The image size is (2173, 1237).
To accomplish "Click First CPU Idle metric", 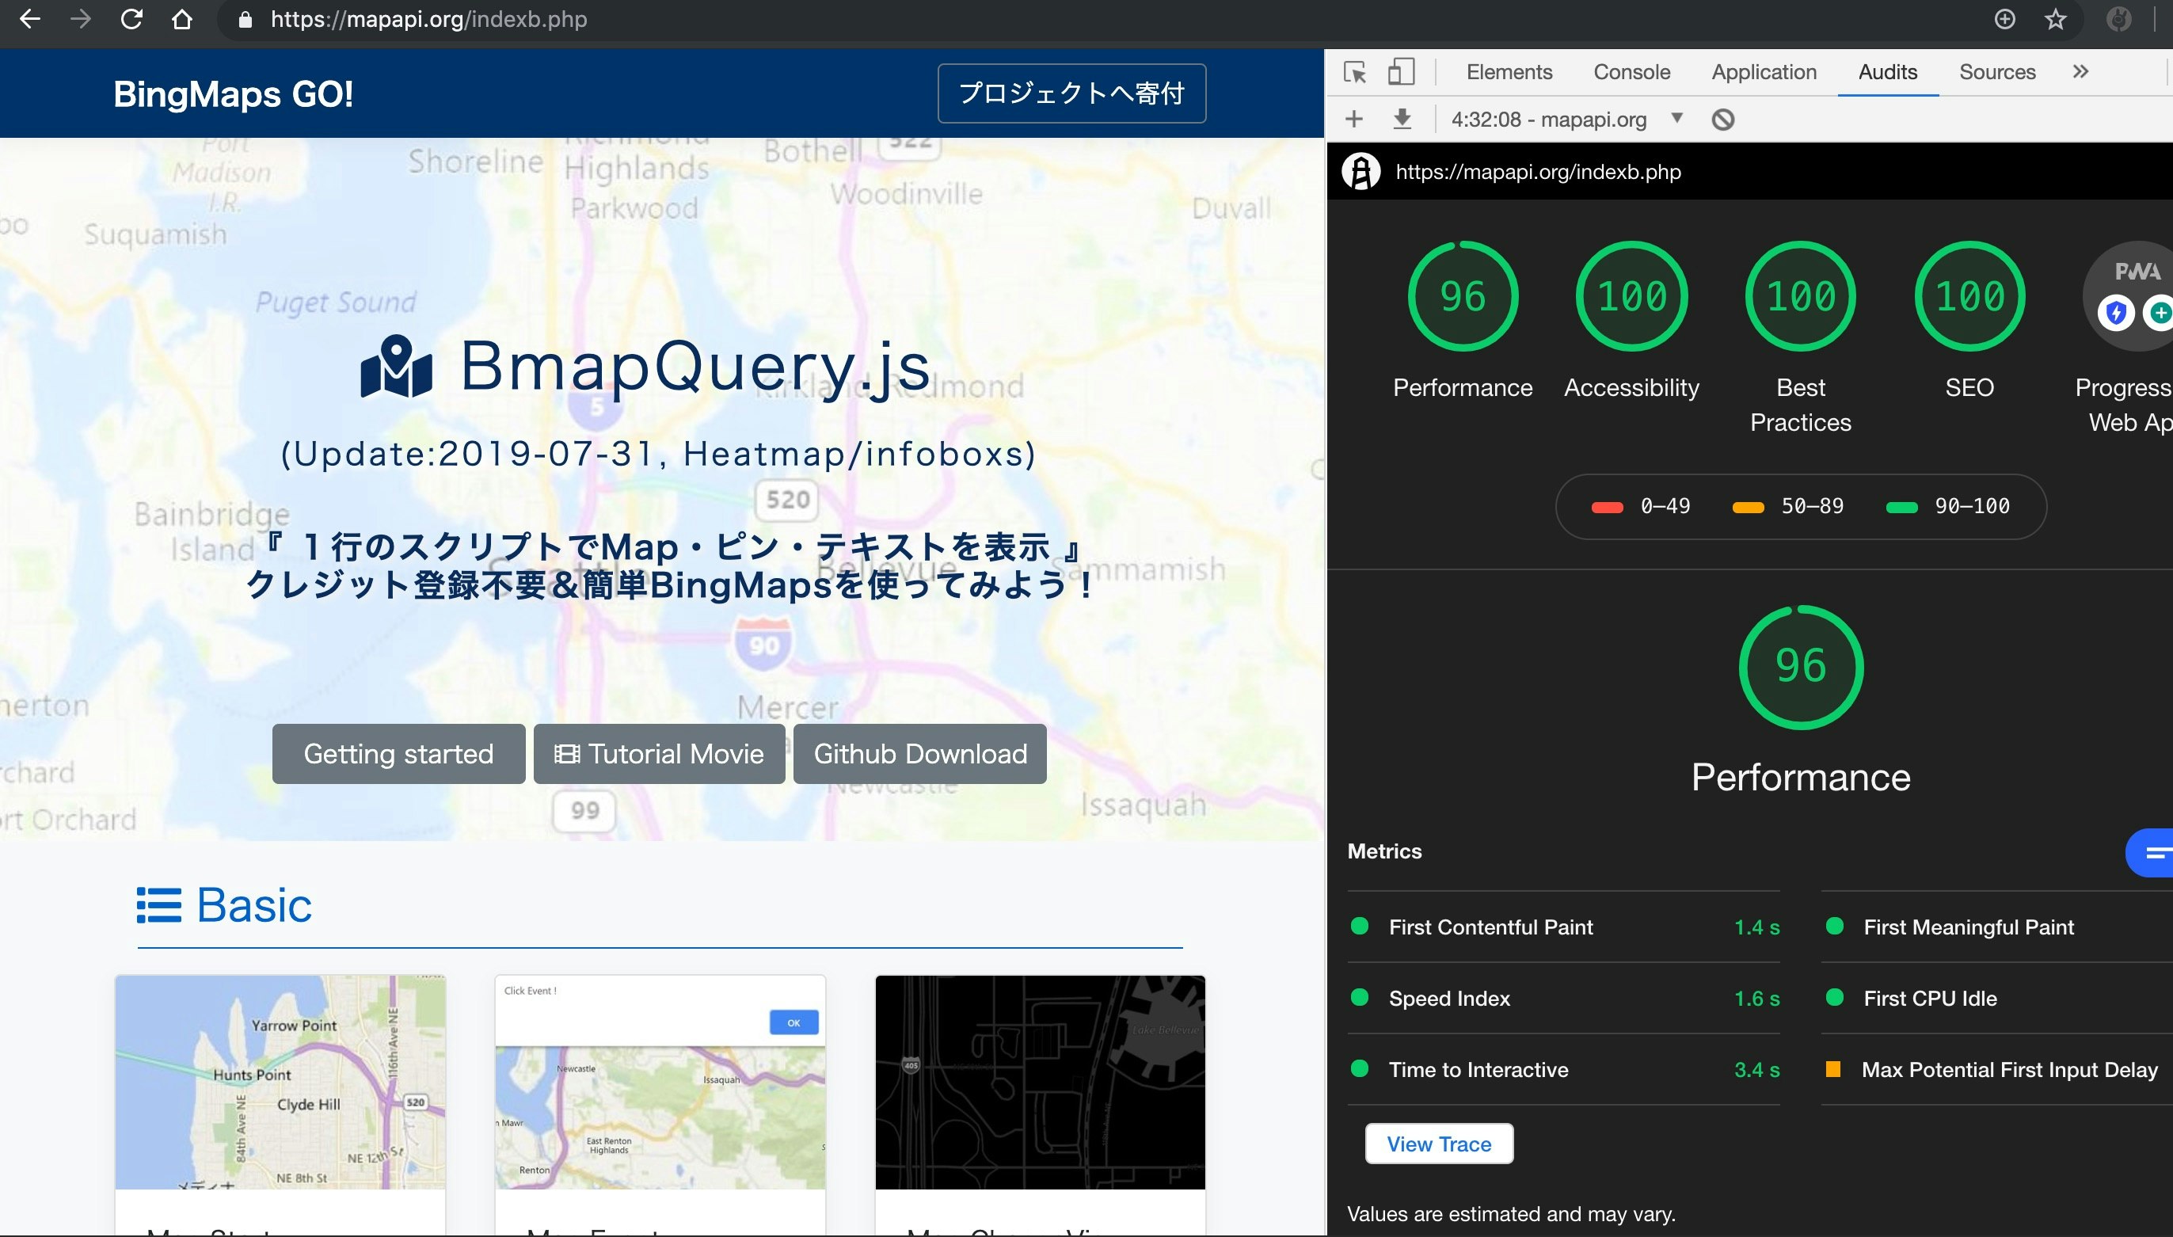I will click(x=1997, y=999).
